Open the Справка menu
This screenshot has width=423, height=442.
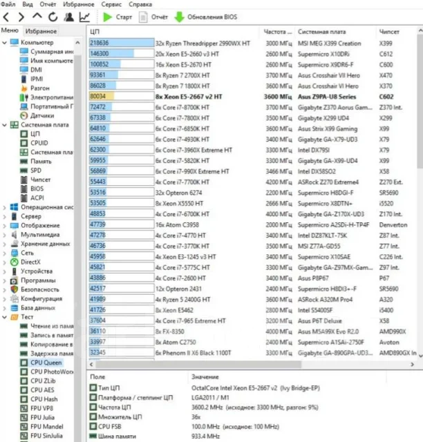(x=140, y=4)
